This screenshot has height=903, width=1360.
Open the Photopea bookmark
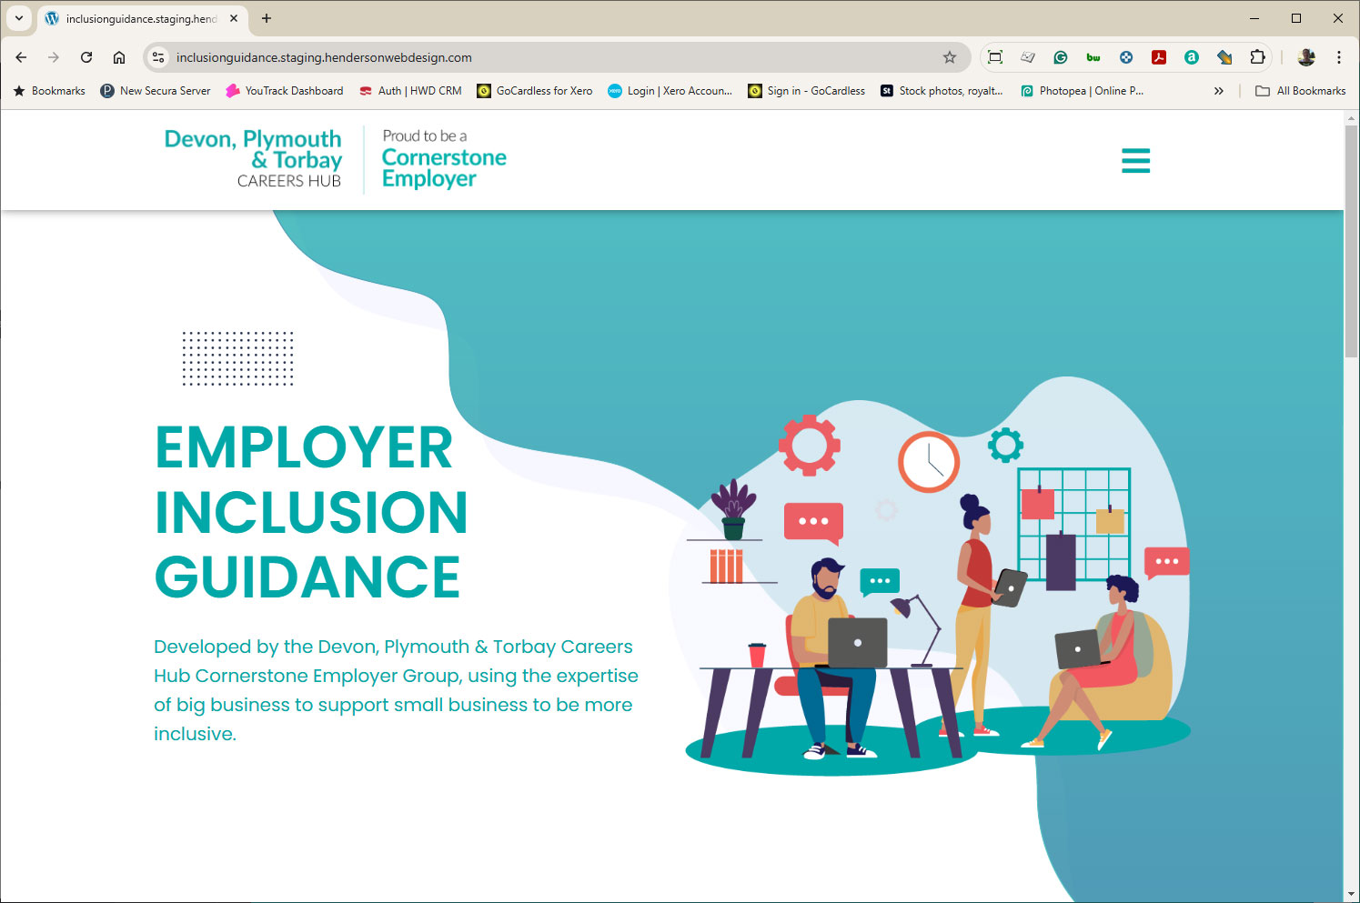[1082, 90]
